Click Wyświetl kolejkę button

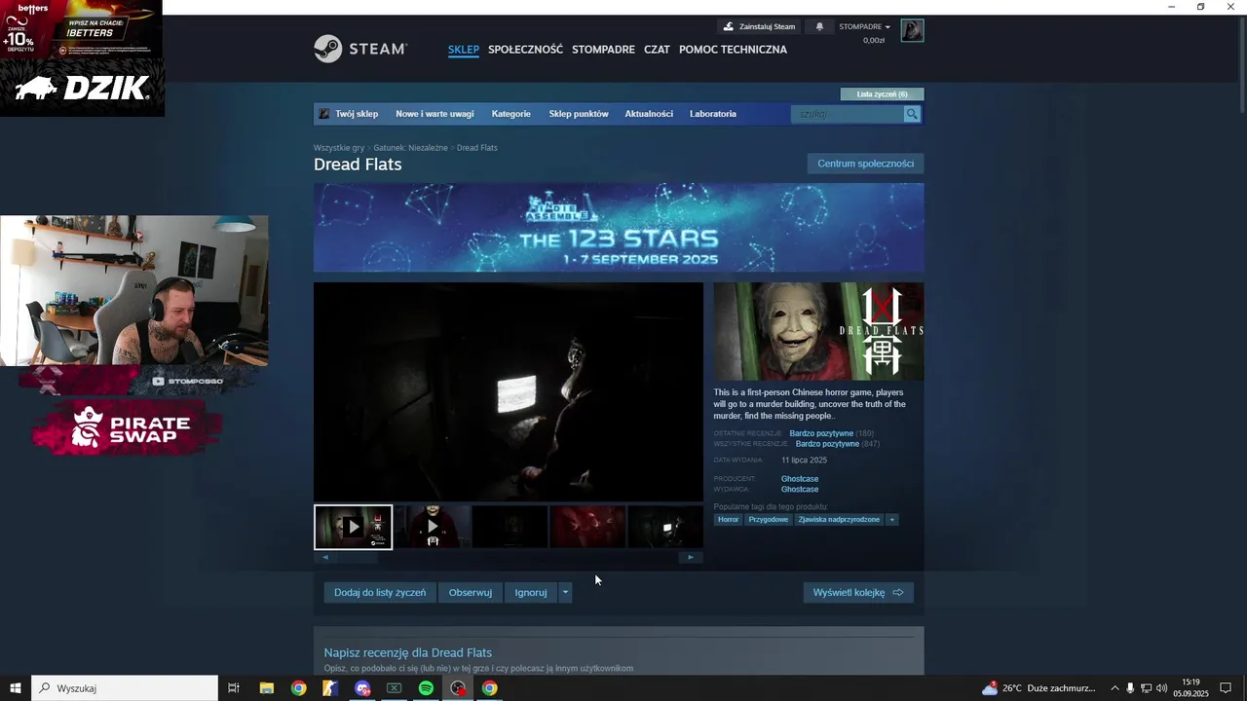858,592
